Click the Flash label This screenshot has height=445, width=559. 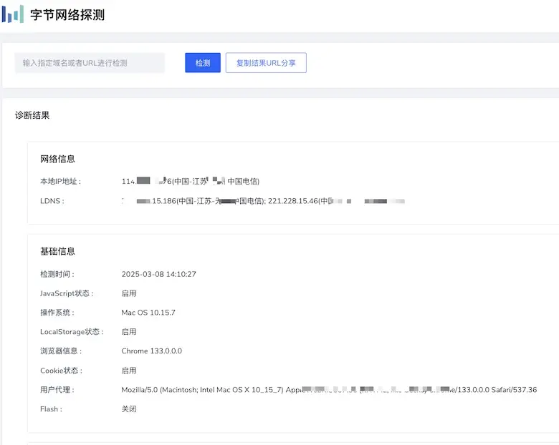(x=51, y=409)
